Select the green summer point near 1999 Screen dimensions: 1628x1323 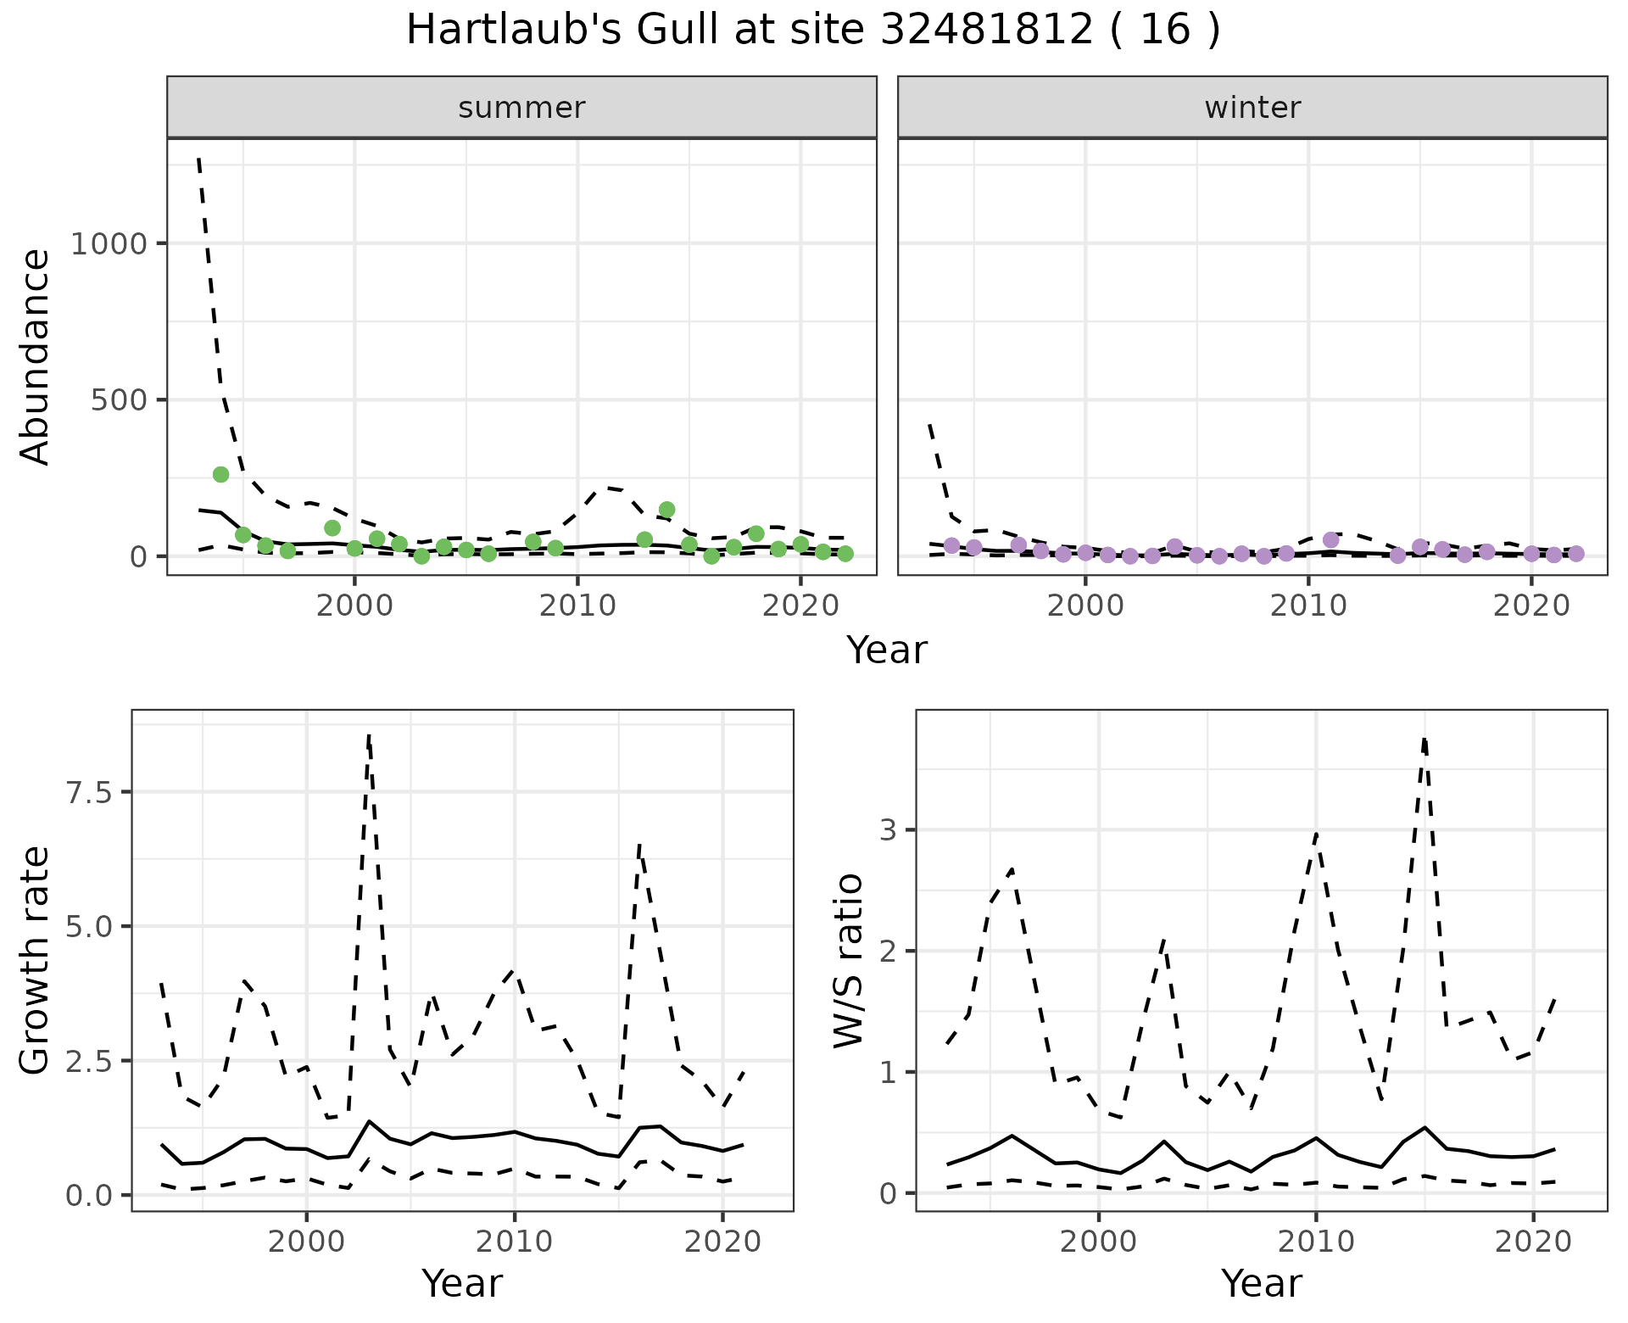click(332, 528)
